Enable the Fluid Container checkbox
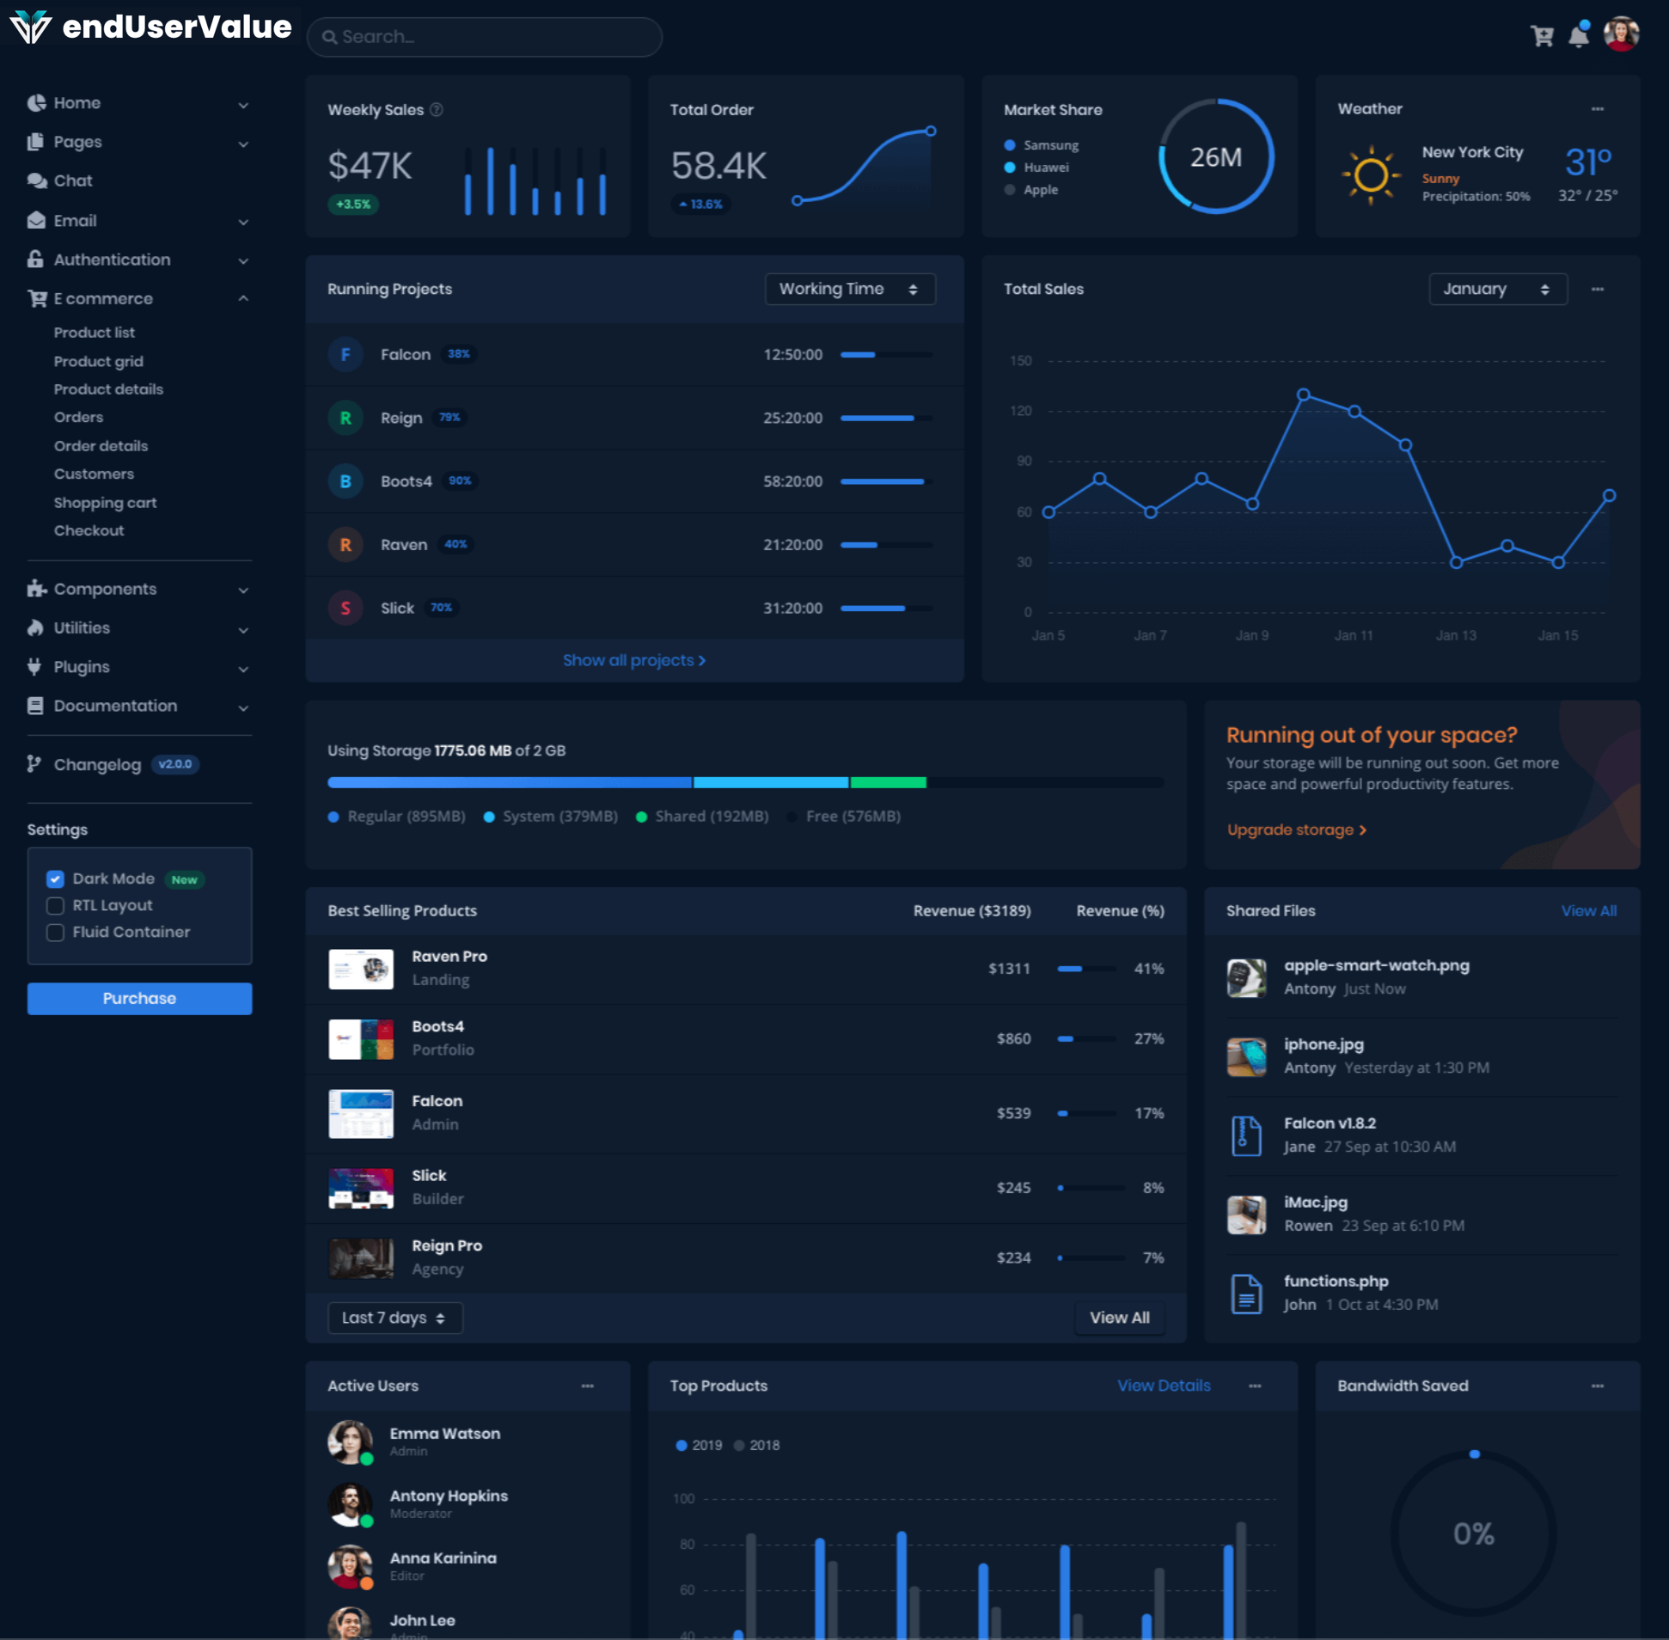 (x=56, y=932)
